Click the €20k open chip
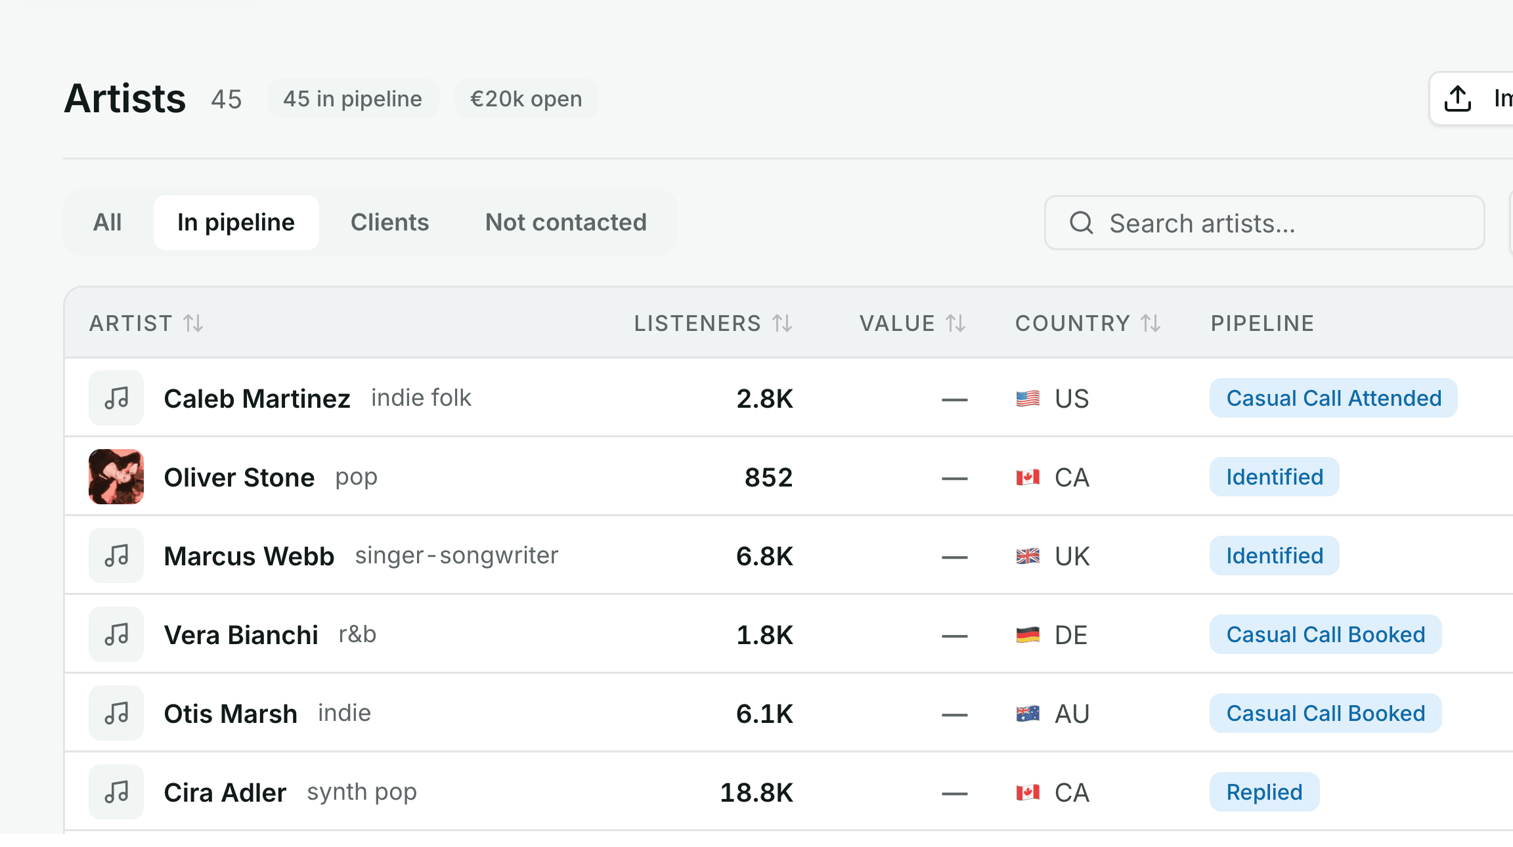 [526, 98]
